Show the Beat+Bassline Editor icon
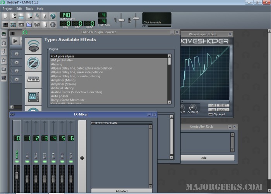Viewport: 271px width, 194px height. pyautogui.click(x=13, y=24)
